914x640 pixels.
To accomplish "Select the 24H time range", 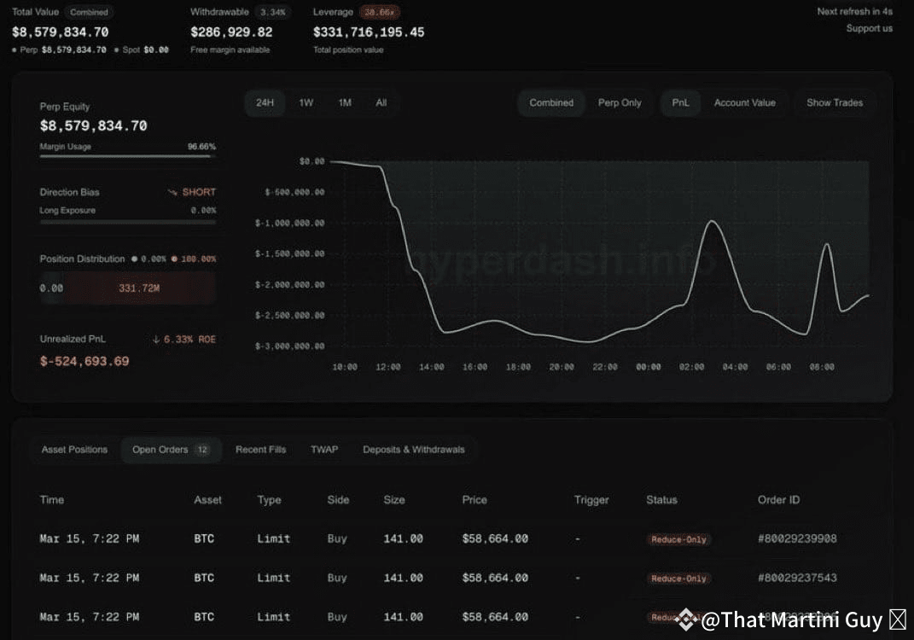I will (x=265, y=102).
